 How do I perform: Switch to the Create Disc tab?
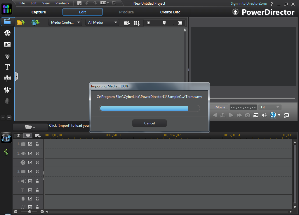pyautogui.click(x=170, y=12)
